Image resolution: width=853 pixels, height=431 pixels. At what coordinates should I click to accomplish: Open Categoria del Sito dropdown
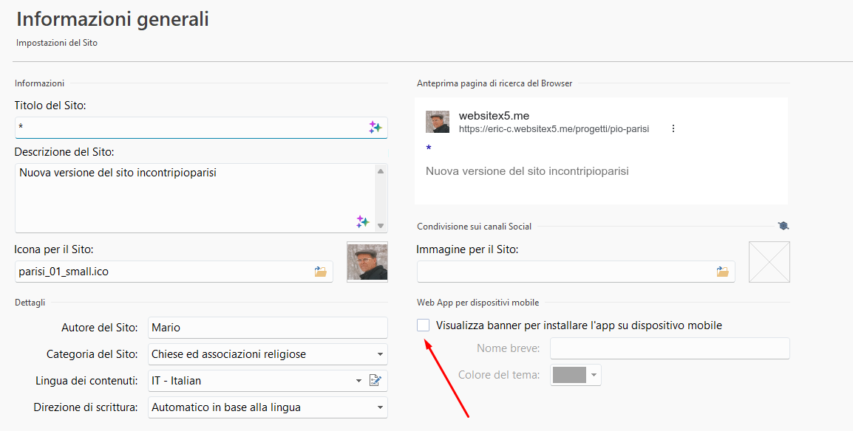268,354
